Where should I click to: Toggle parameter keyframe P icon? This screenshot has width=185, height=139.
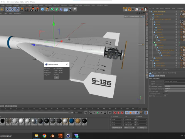[138, 113]
